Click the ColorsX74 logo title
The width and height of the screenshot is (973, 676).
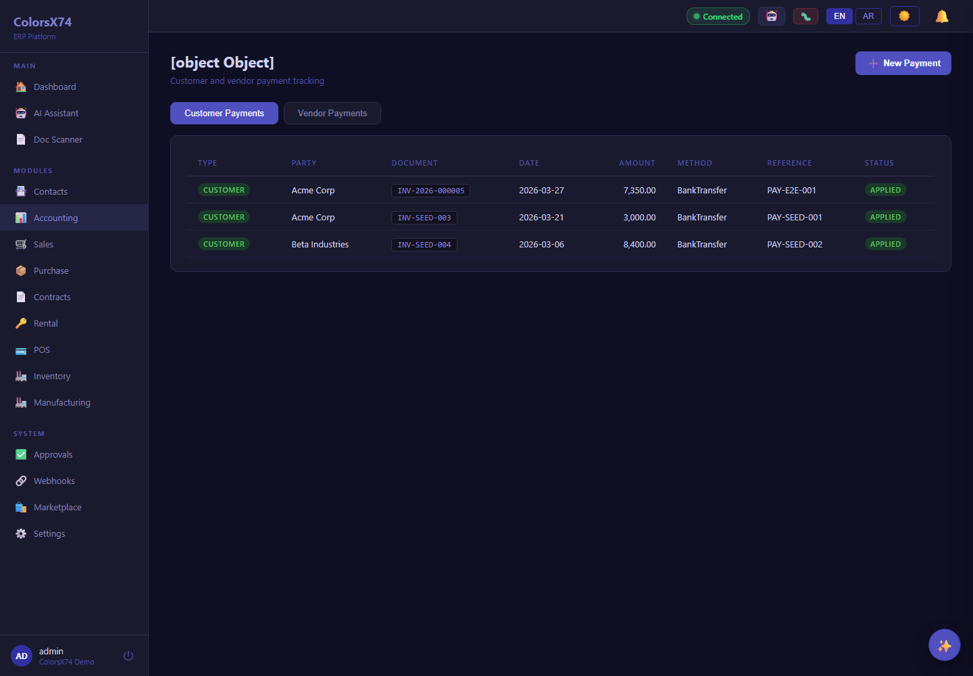click(43, 22)
